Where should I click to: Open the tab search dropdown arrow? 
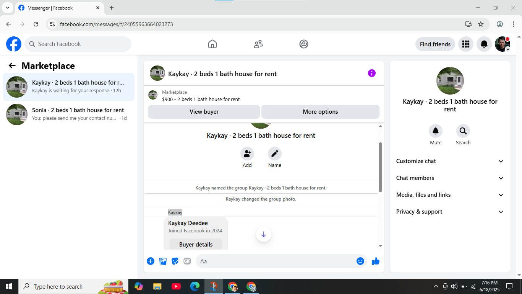click(x=7, y=8)
